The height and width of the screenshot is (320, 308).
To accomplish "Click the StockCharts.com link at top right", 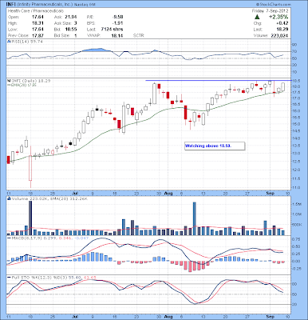I will pyautogui.click(x=273, y=5).
